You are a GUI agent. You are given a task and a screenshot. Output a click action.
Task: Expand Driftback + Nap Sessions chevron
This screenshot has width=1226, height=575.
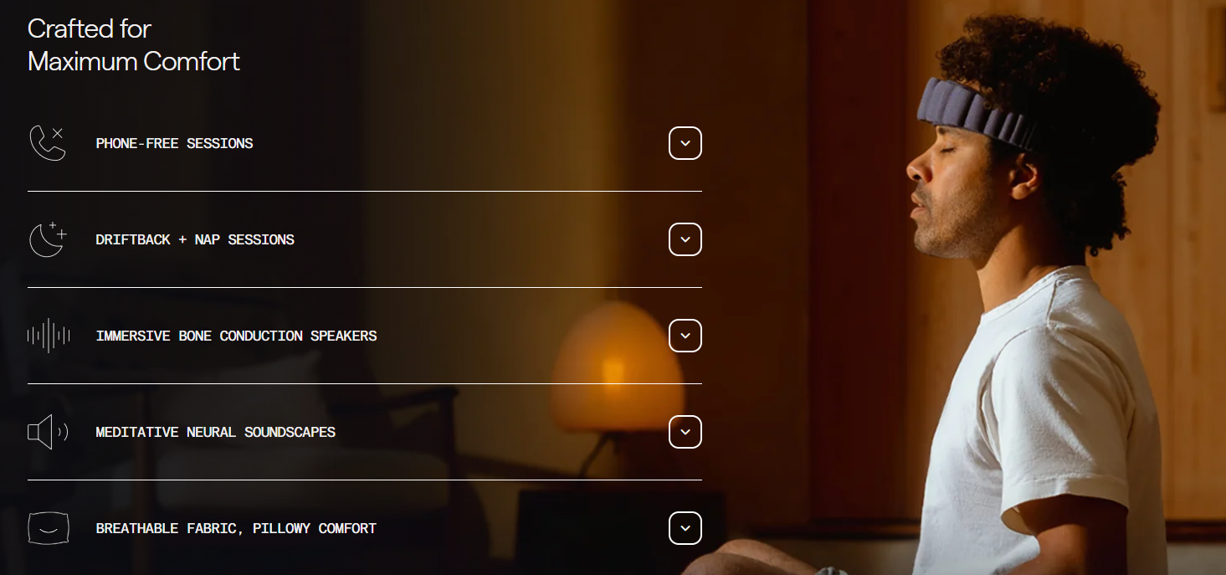[x=685, y=239]
